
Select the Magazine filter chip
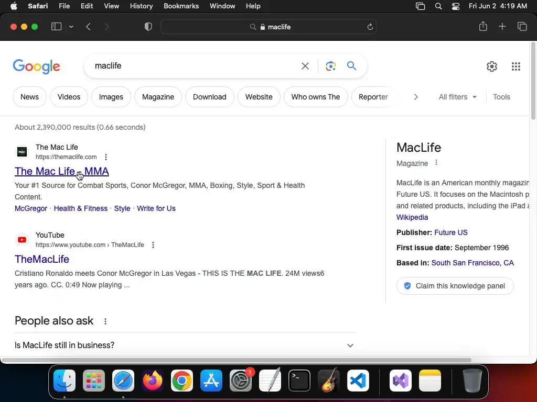(158, 97)
